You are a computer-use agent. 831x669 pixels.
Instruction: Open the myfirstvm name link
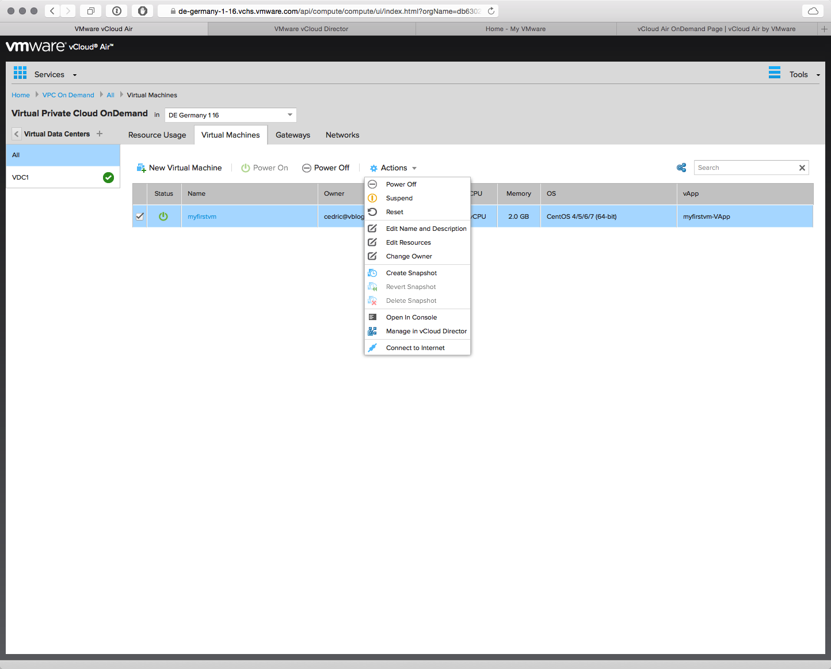click(x=202, y=216)
